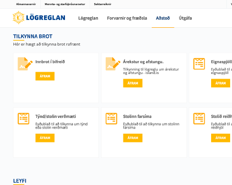Screen dimensions: 232x185
Task: Click description 'Eyðublað til að tilkynna um stolinn farsíma'
Action: (x=151, y=126)
